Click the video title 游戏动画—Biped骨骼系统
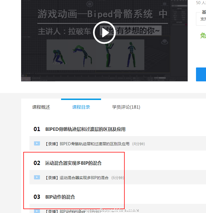The image size is (206, 213). pos(95,14)
